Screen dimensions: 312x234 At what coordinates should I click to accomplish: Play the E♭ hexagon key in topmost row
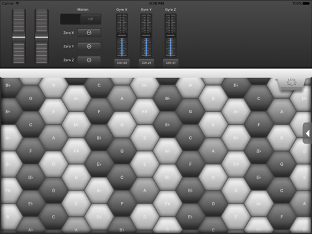pyautogui.click(x=236, y=85)
